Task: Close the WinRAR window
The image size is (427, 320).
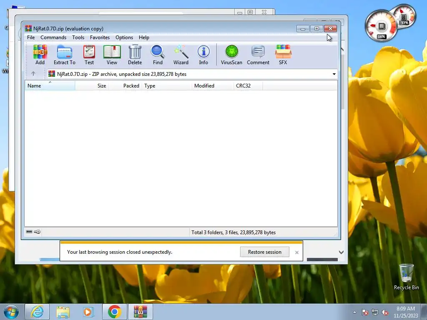Action: [330, 29]
